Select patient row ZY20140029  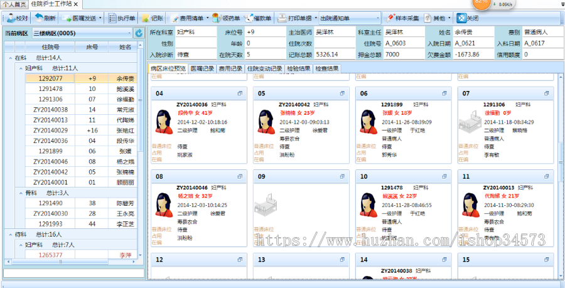82,131
